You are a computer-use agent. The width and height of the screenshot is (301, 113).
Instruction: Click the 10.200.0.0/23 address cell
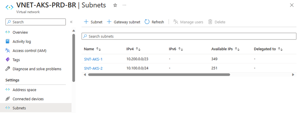pyautogui.click(x=137, y=59)
